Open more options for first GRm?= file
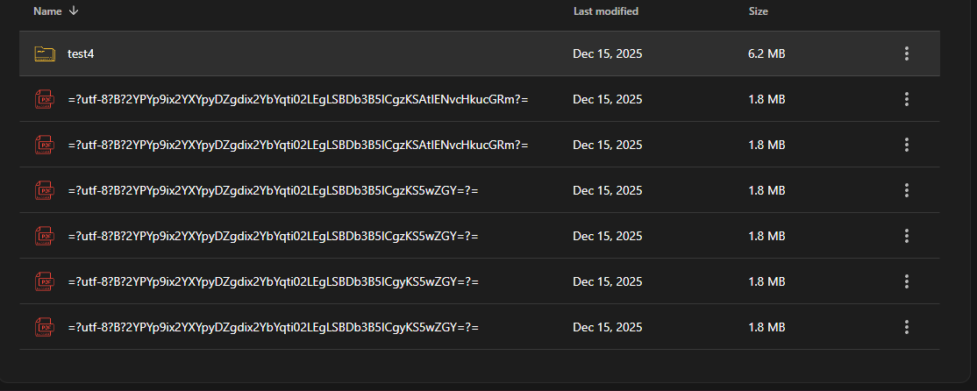977x391 pixels. point(907,99)
